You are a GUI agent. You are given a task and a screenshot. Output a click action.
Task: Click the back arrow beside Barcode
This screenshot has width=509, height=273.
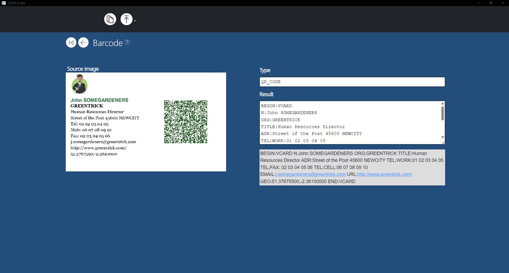point(83,42)
